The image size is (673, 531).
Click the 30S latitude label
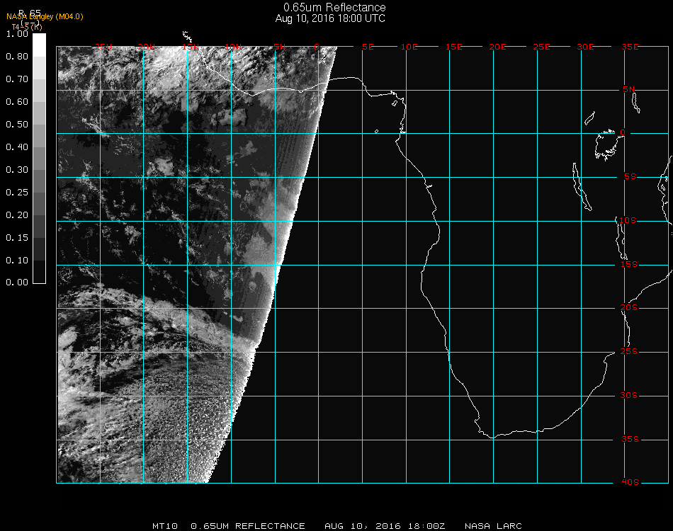pos(629,396)
